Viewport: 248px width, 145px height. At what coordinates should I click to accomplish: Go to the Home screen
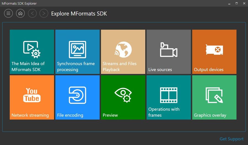click(20, 13)
